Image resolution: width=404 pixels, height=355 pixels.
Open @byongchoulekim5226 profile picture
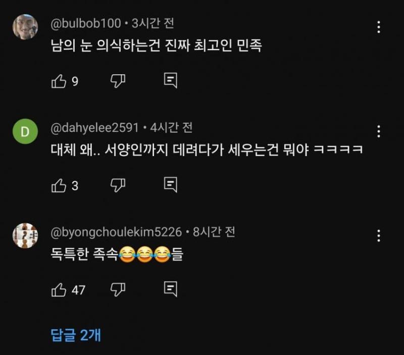tap(25, 236)
